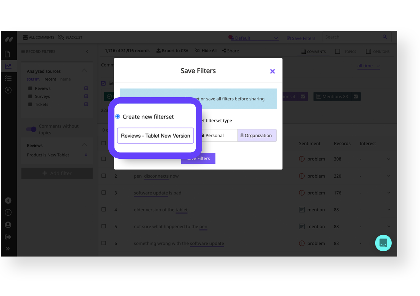This screenshot has height=296, width=420.
Task: Click the logout icon in sidebar
Action: coord(8,237)
